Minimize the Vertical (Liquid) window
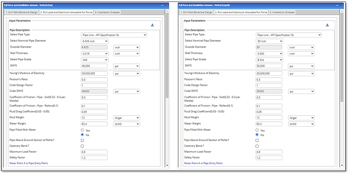This screenshot has height=173, width=348. point(337,5)
